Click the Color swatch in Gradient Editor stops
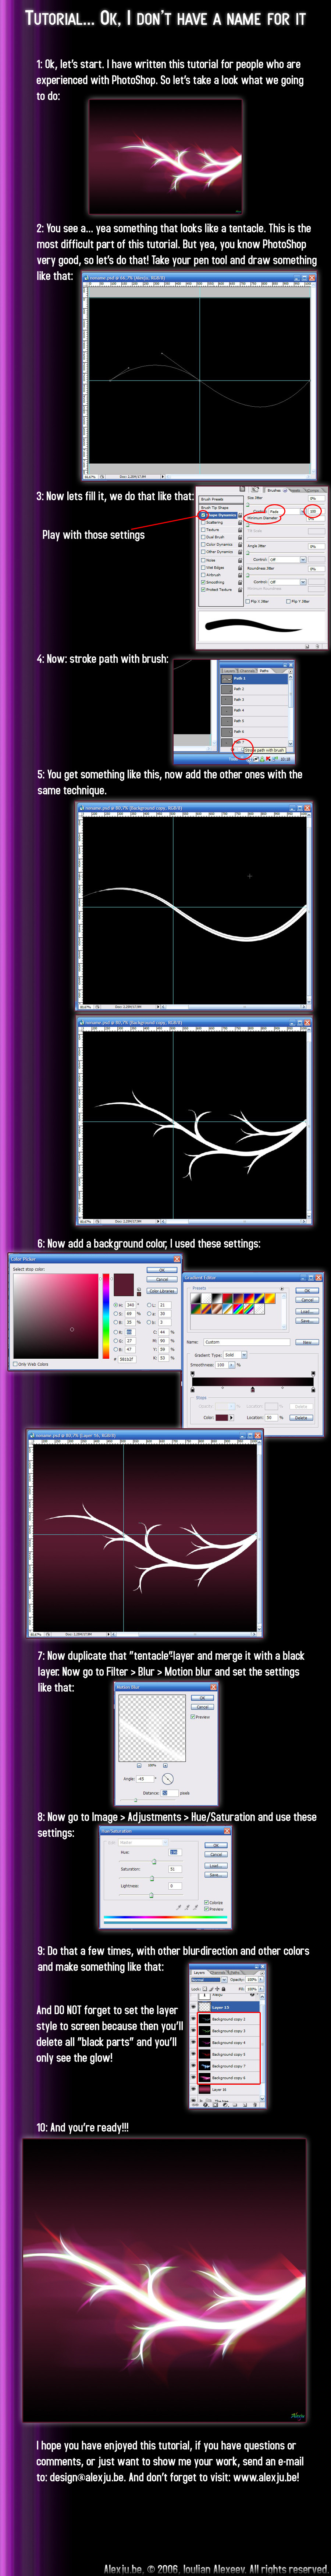This screenshot has height=2576, width=331. (x=222, y=1418)
